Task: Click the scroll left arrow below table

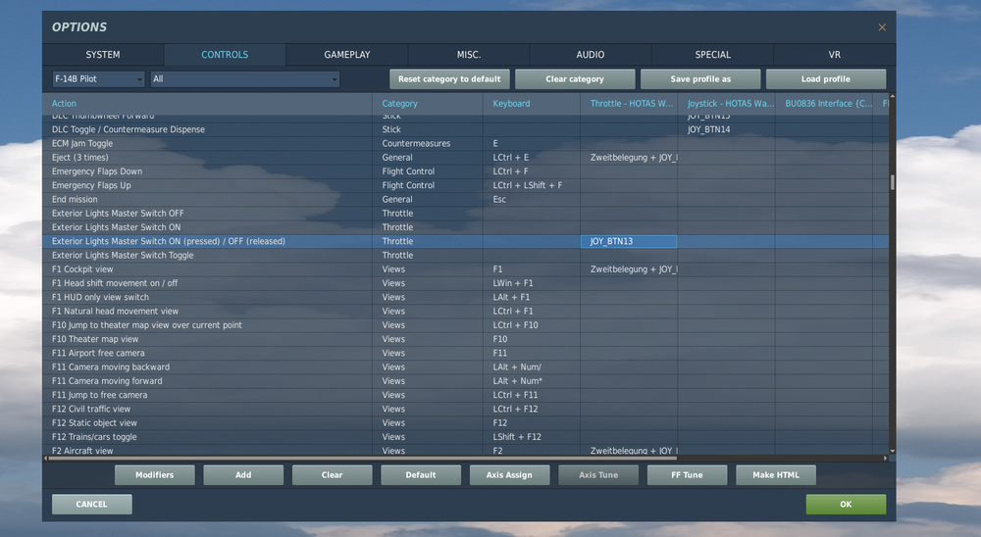Action: coord(45,459)
